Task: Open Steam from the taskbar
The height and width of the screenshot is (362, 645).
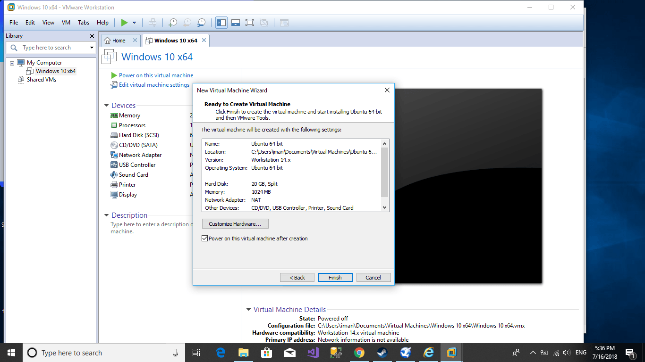Action: pyautogui.click(x=382, y=353)
